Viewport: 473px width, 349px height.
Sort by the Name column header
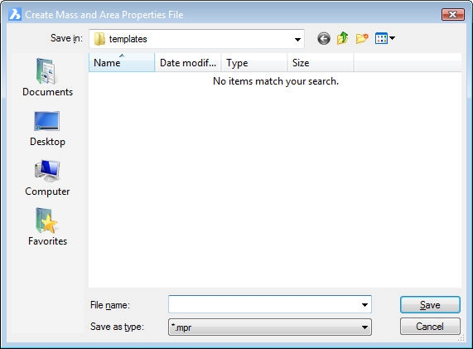122,63
